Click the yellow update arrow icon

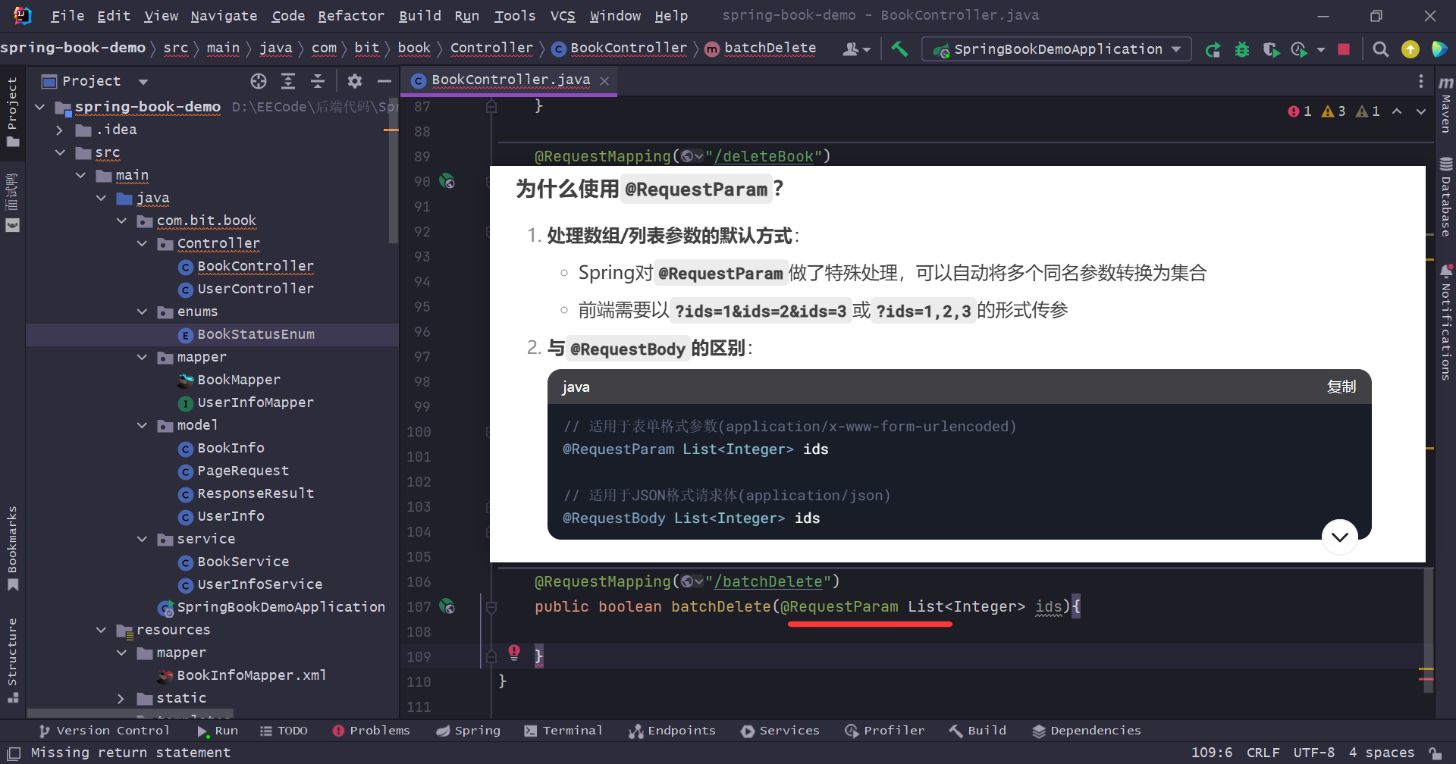click(x=1410, y=49)
